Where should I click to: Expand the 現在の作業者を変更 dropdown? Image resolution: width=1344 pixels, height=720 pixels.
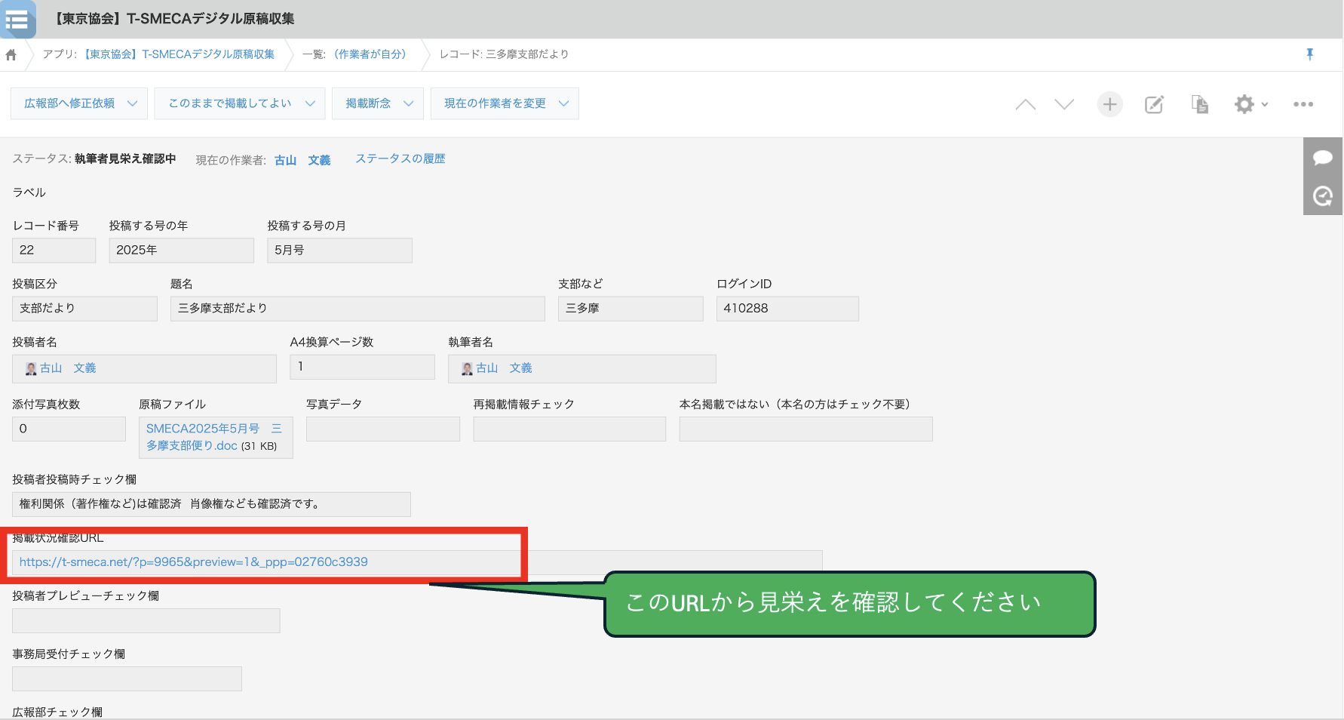click(564, 103)
